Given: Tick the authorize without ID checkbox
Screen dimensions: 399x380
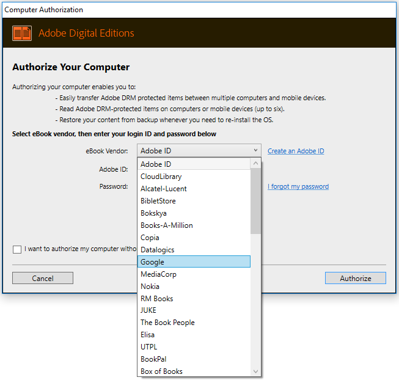Looking at the screenshot, I should point(16,249).
